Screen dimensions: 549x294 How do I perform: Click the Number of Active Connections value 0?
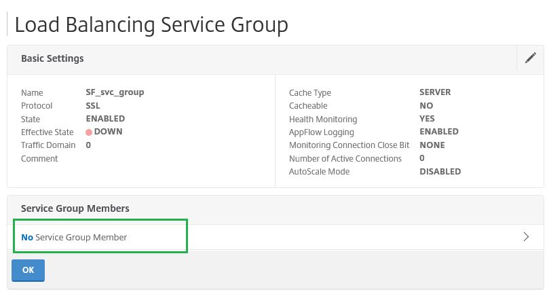[x=422, y=158]
